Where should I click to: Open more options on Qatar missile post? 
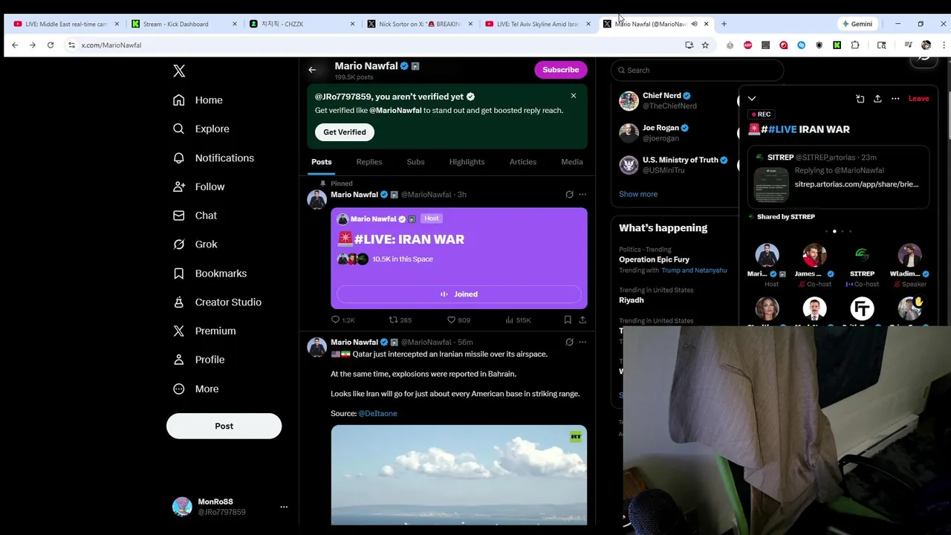[x=582, y=342]
